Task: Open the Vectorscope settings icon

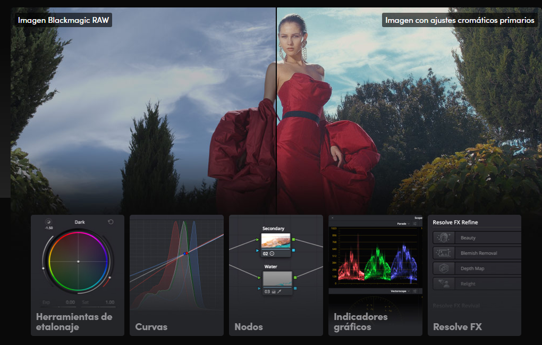Action: pos(415,291)
